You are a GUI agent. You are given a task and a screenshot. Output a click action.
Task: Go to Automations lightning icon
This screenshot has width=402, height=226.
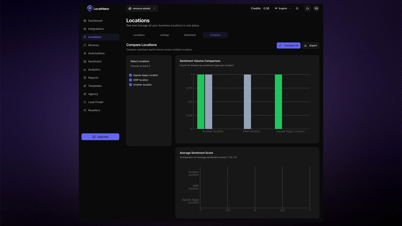(x=85, y=53)
